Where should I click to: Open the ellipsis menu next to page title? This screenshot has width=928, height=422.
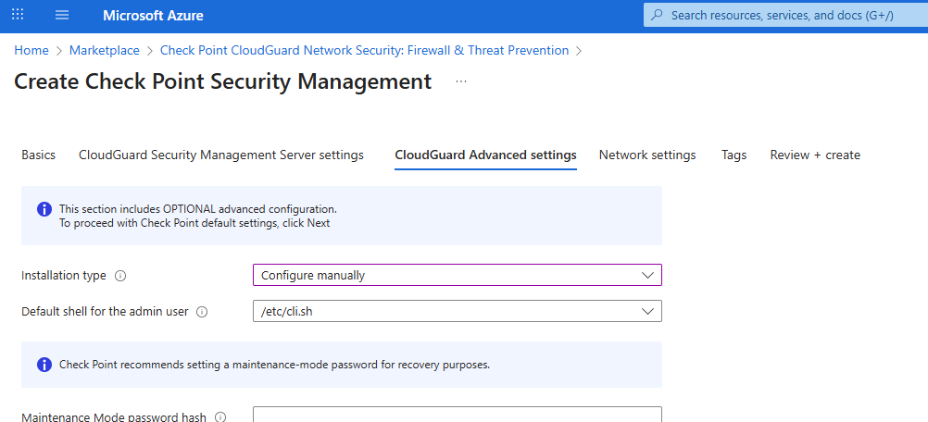[461, 81]
